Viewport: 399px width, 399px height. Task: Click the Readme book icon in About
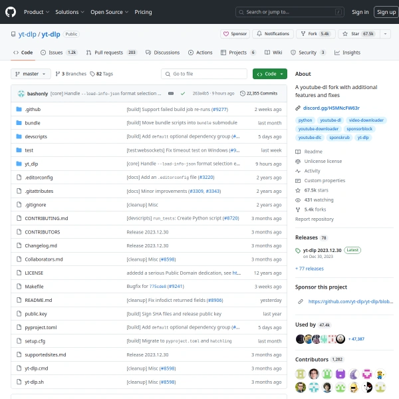[298, 152]
